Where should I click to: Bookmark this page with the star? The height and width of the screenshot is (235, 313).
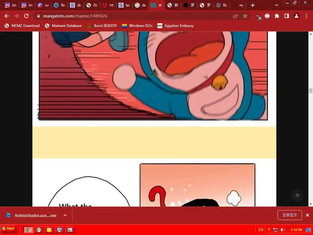click(245, 16)
